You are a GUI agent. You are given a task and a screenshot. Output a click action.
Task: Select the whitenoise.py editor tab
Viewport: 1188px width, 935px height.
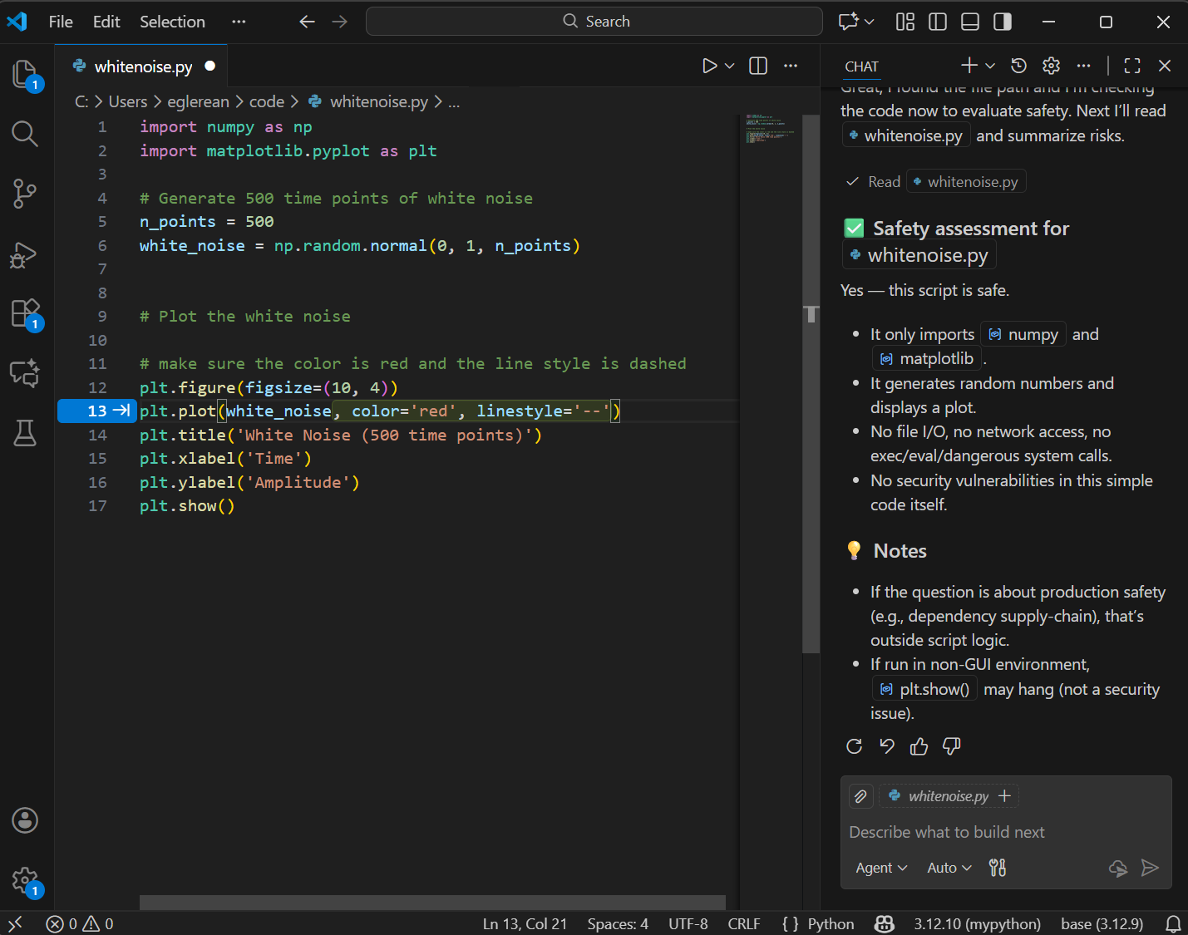(x=142, y=66)
